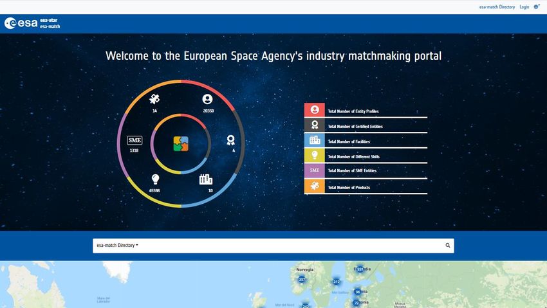The width and height of the screenshot is (547, 308).
Task: Click the yellow skills lightbulb legend icon
Action: pos(314,155)
